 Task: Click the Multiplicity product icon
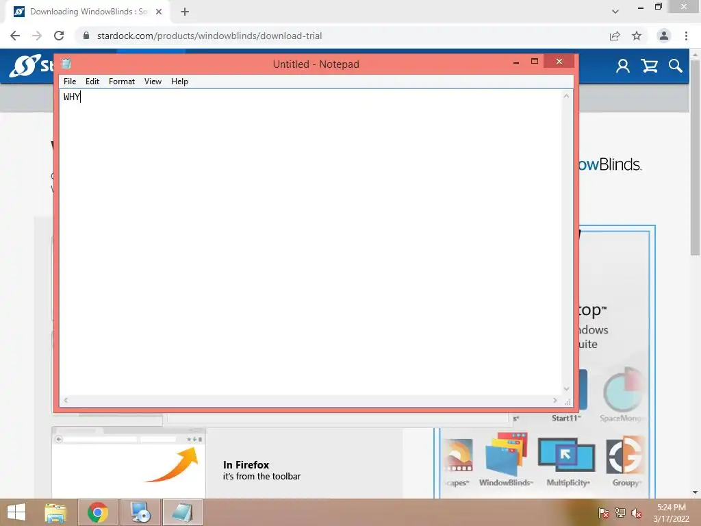click(x=566, y=455)
